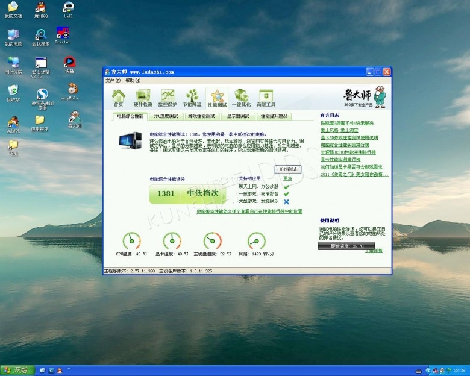Click the computer monitor image in test panel
The width and height of the screenshot is (470, 376).
pyautogui.click(x=130, y=140)
